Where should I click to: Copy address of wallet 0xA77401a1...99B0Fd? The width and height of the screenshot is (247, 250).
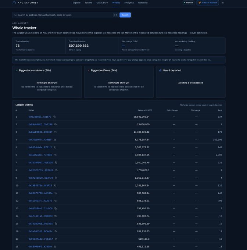click(56, 216)
